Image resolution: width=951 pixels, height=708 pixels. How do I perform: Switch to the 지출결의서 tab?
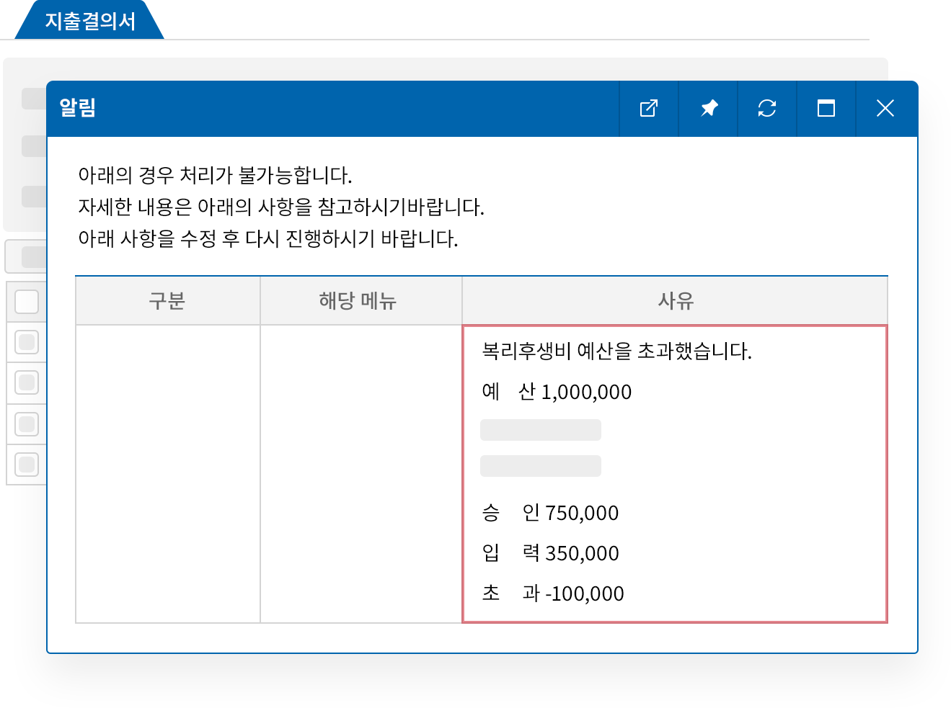[x=87, y=19]
